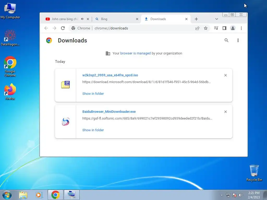Image resolution: width=267 pixels, height=200 pixels.
Task: Click the Chrome site info chip
Action: coord(81,28)
